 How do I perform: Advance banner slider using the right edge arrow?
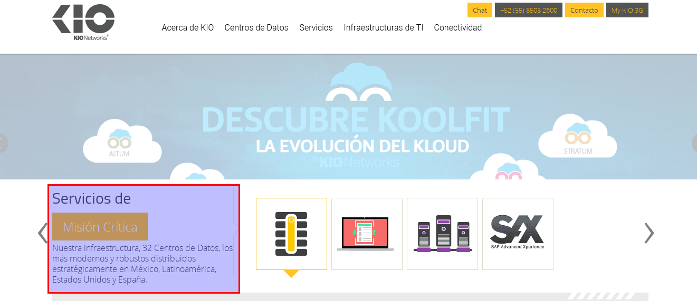(694, 143)
